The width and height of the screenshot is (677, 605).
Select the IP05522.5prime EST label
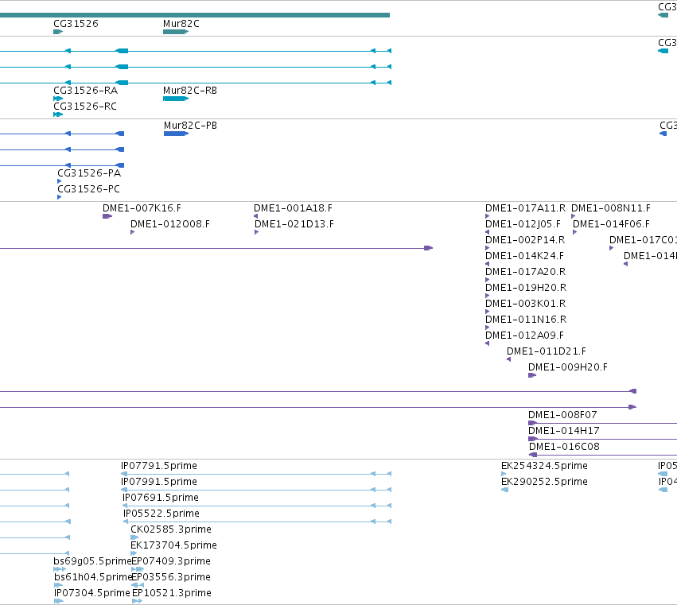point(161,514)
